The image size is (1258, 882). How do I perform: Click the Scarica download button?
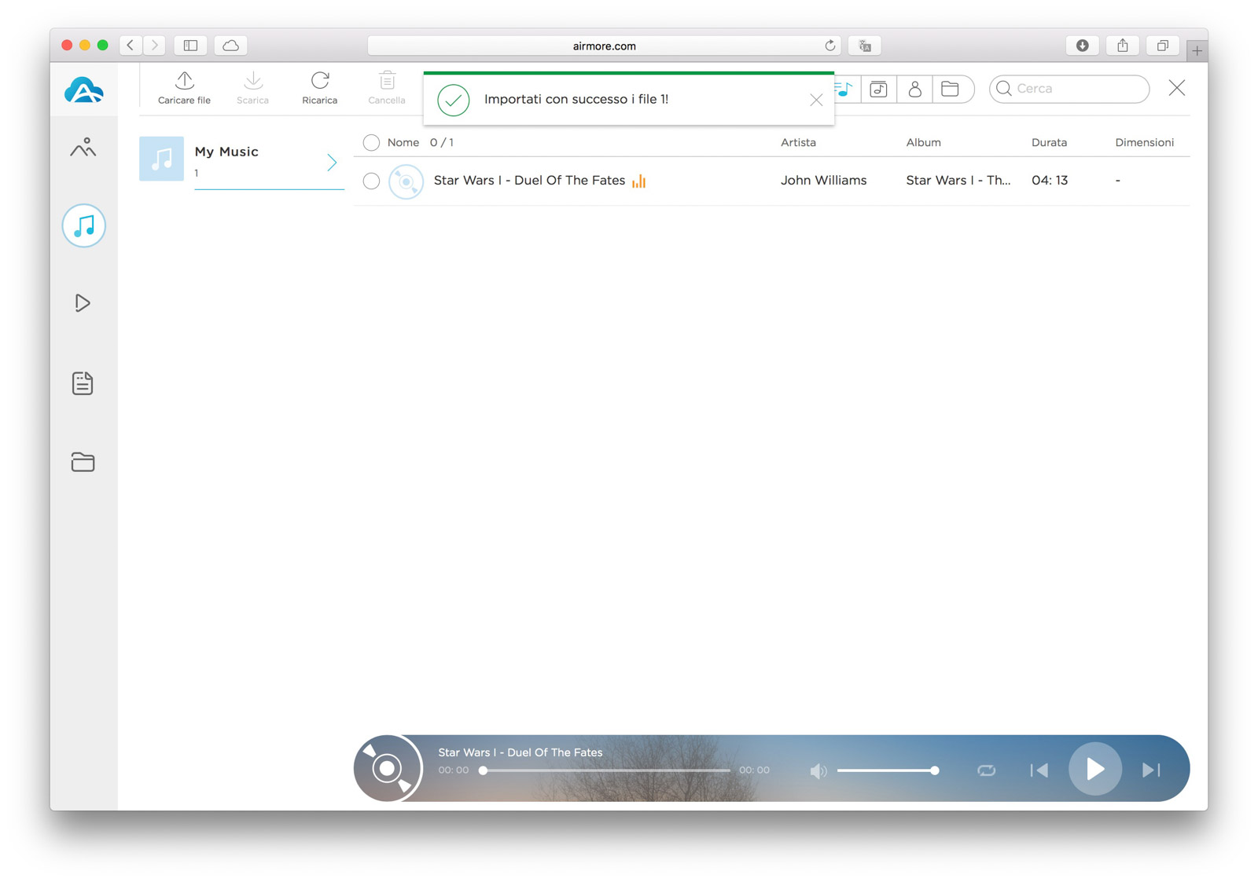point(252,88)
